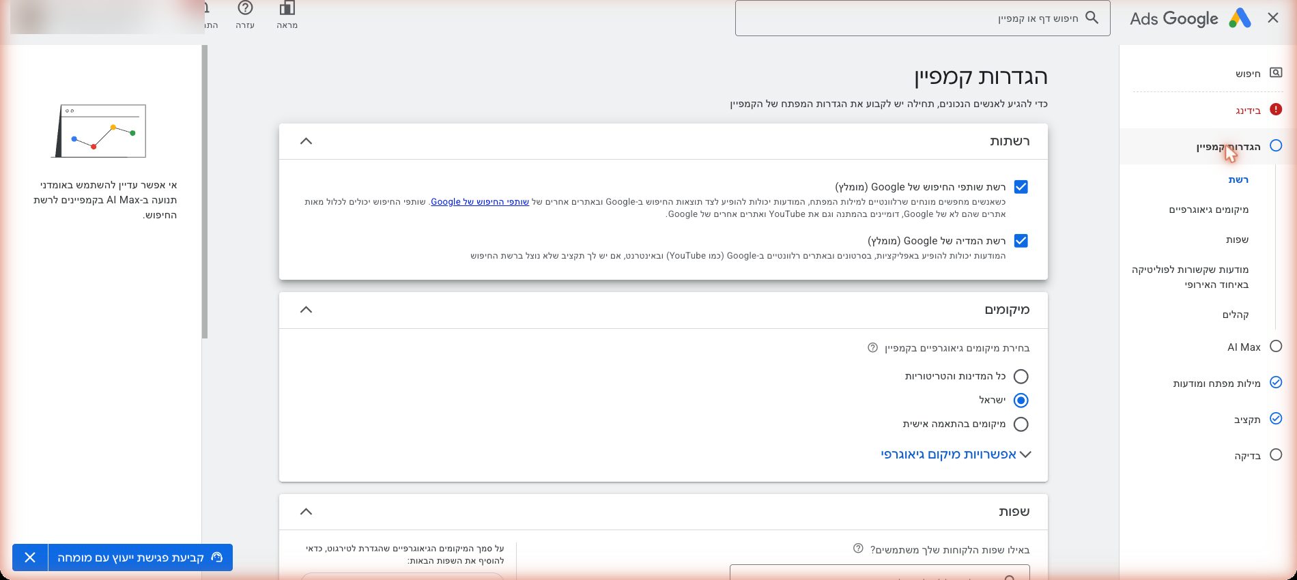Click קביעת פגישת ייעוץ עם מומחה button
Image resolution: width=1297 pixels, height=580 pixels.
pos(140,557)
